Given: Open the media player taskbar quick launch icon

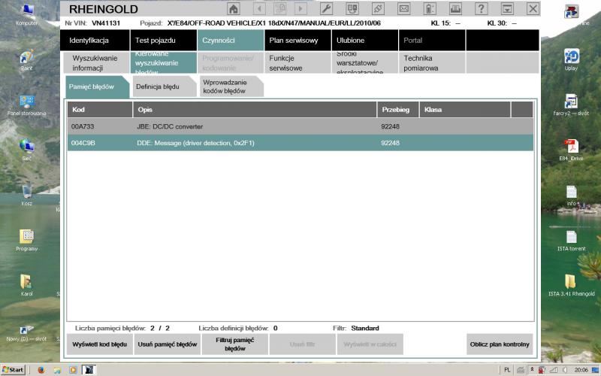Looking at the screenshot, I should (x=73, y=370).
